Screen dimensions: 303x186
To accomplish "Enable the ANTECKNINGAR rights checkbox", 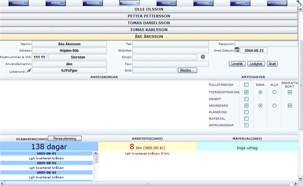I will [246, 125].
